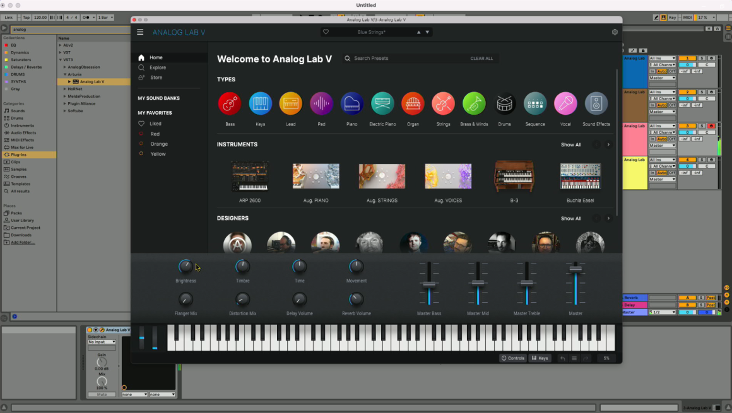Select the Bass type icon
This screenshot has height=413, width=732.
(230, 103)
